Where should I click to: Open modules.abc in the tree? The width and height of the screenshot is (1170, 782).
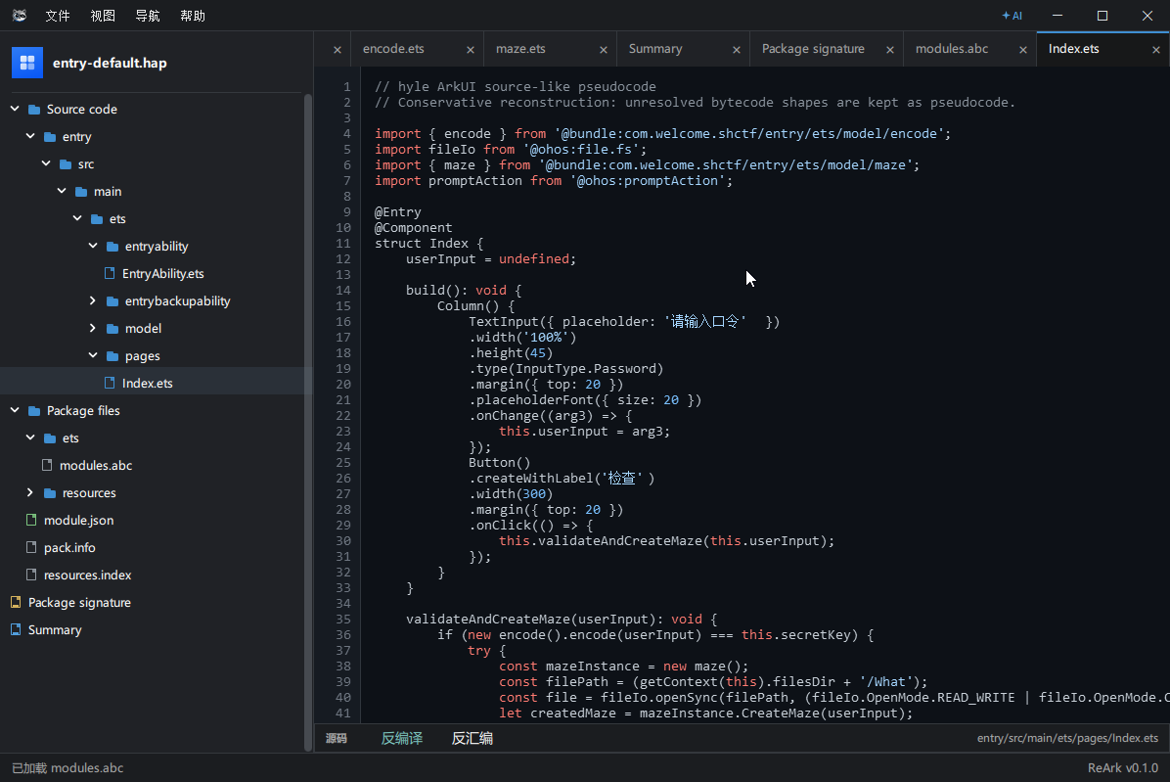click(96, 466)
